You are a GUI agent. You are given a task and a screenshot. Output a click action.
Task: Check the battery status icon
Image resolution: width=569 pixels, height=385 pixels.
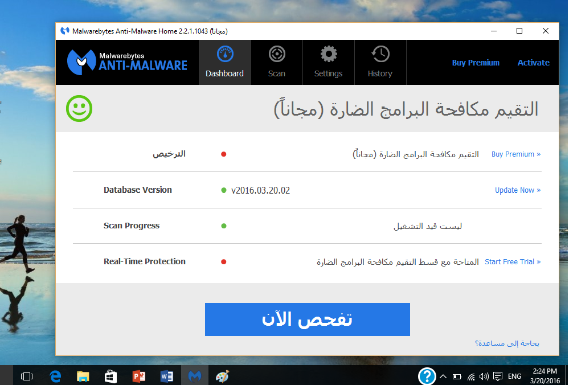point(457,376)
